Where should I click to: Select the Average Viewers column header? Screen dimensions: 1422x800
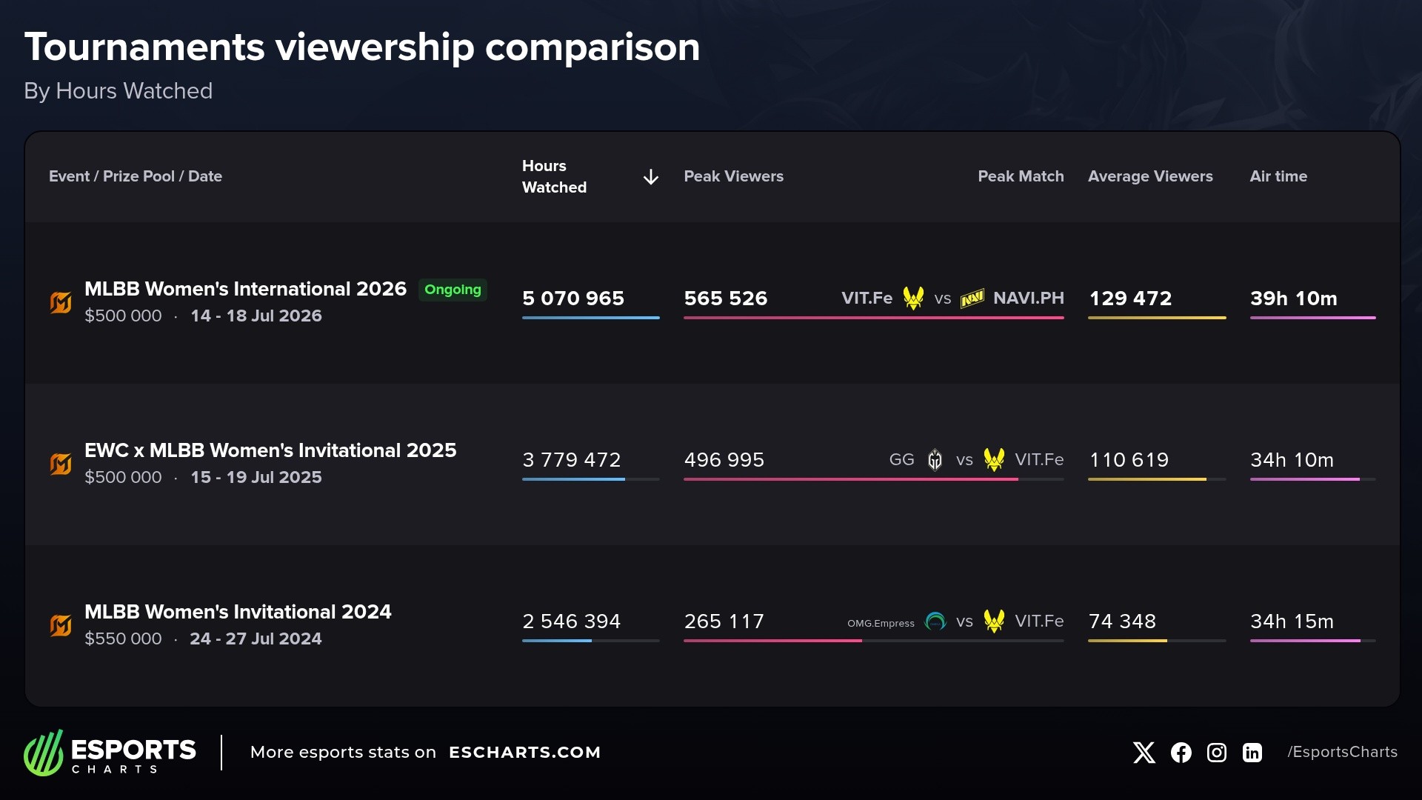point(1150,176)
